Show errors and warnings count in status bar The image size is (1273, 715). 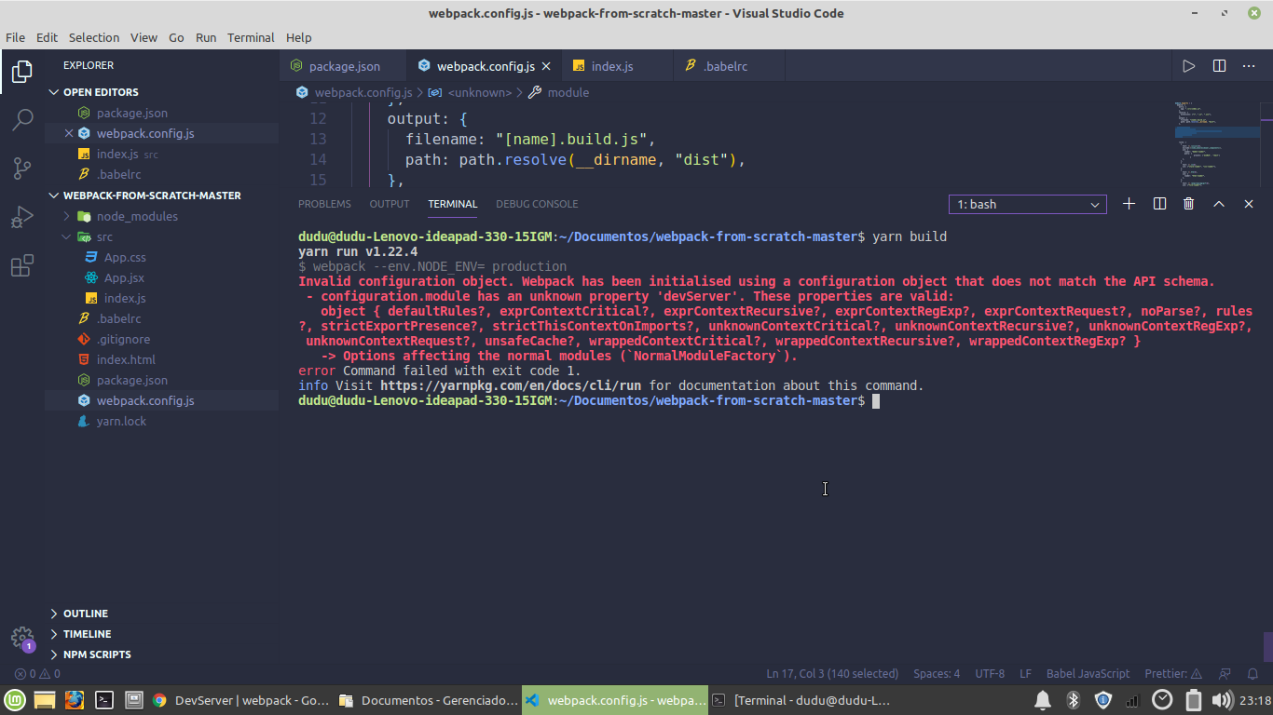[x=37, y=673]
